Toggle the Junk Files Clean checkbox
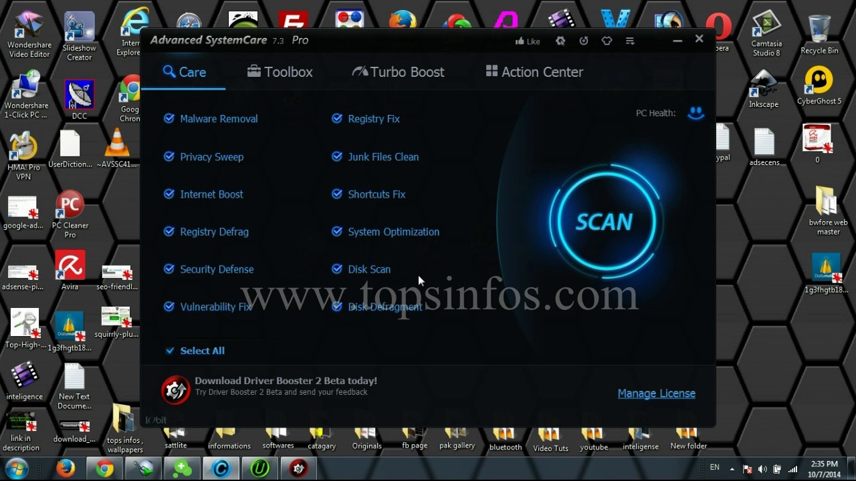The image size is (856, 481). (x=337, y=156)
